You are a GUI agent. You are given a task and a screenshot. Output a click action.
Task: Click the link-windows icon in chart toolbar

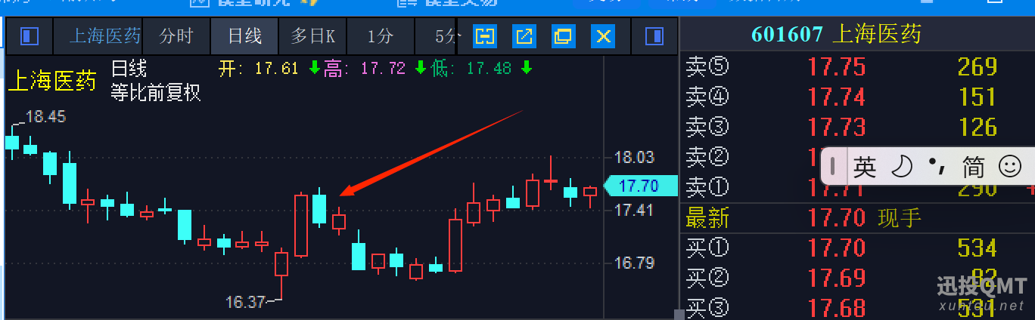coord(484,35)
